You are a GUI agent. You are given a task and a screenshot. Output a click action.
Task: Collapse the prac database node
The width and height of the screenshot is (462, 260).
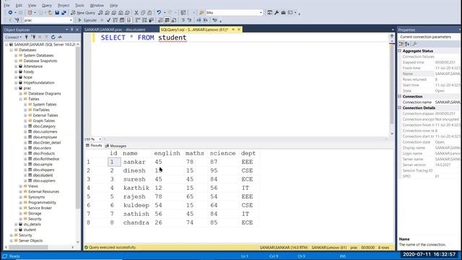pos(16,88)
